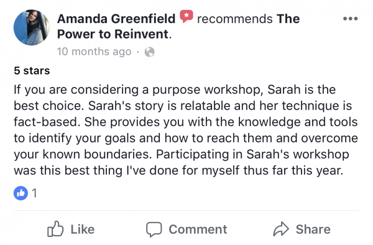Click the blue thumbs-up reaction icon
This screenshot has width=373, height=245.
pyautogui.click(x=21, y=193)
